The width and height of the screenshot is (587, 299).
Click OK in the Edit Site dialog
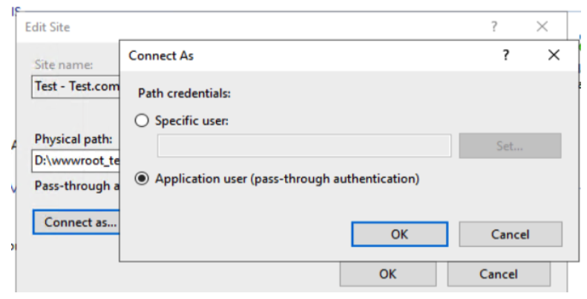(387, 274)
